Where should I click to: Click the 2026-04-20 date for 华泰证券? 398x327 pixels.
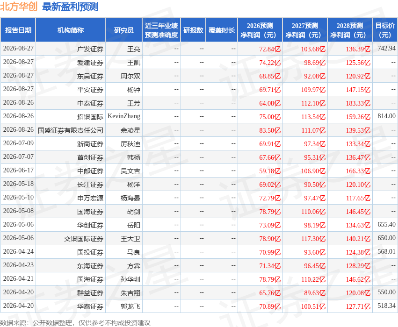(18, 306)
